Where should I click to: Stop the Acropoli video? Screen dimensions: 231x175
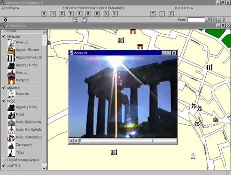(76, 141)
